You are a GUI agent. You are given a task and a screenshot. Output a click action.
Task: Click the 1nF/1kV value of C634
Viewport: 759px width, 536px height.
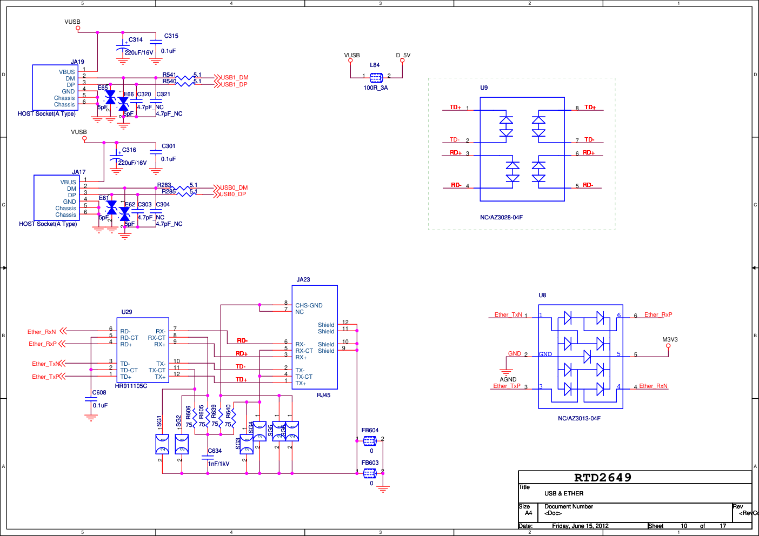(x=219, y=464)
